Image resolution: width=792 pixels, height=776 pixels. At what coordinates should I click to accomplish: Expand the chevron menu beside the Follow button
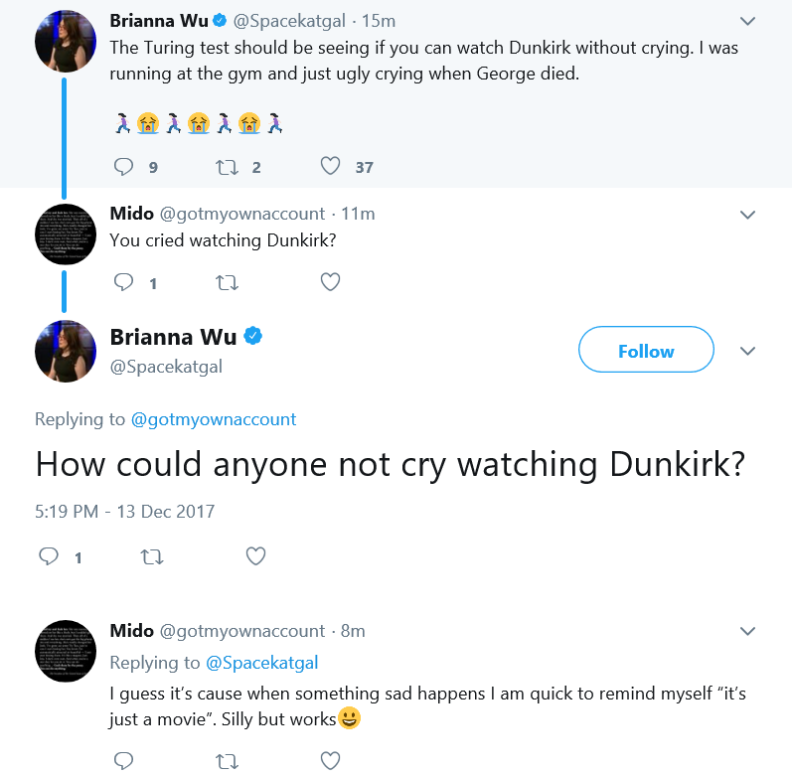[x=747, y=351]
